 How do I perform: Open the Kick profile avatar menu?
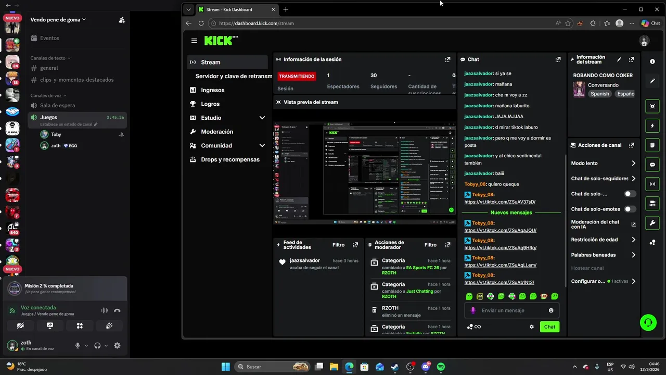tap(644, 41)
